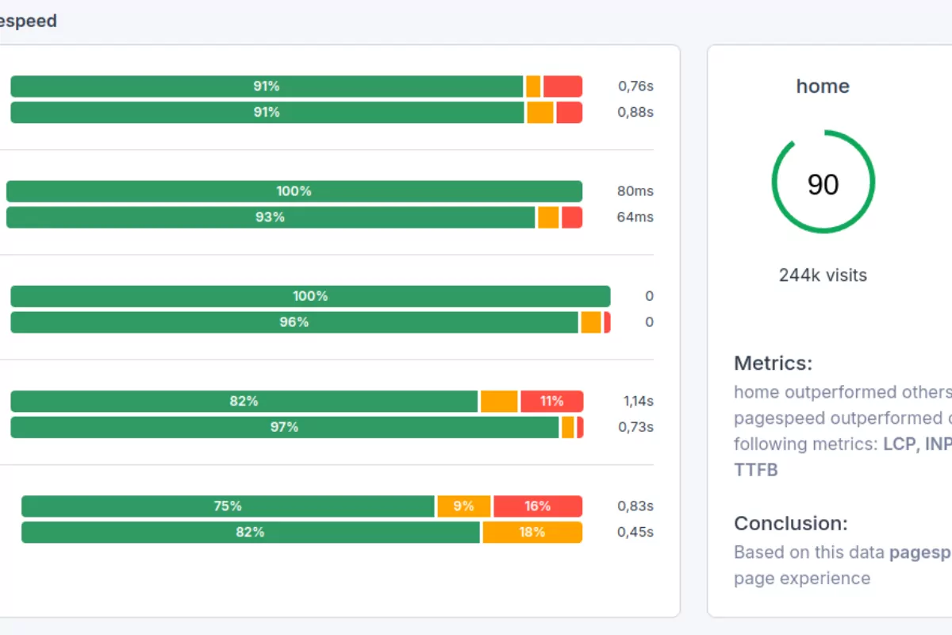952x635 pixels.
Task: Select the orange 18% segment
Action: (x=532, y=533)
